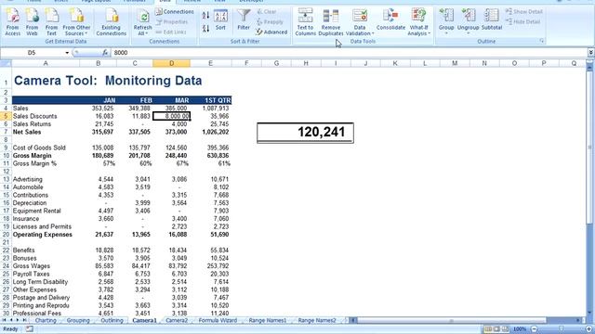Click the Insert Function fx icon
The height and width of the screenshot is (334, 595).
105,53
